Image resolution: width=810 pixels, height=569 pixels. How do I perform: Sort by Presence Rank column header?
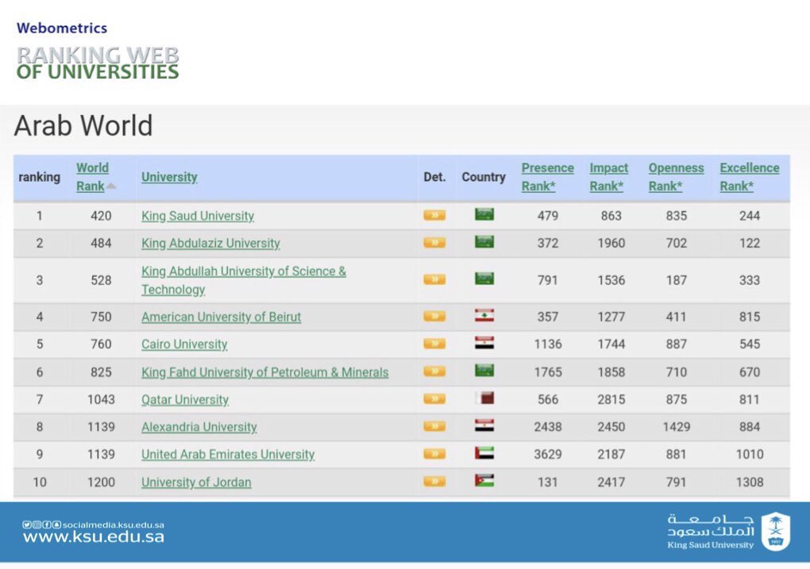(548, 177)
